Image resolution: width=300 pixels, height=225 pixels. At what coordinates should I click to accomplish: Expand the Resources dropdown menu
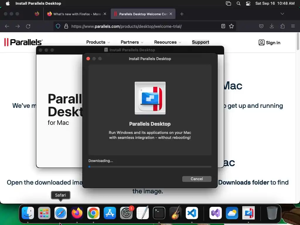coord(167,42)
